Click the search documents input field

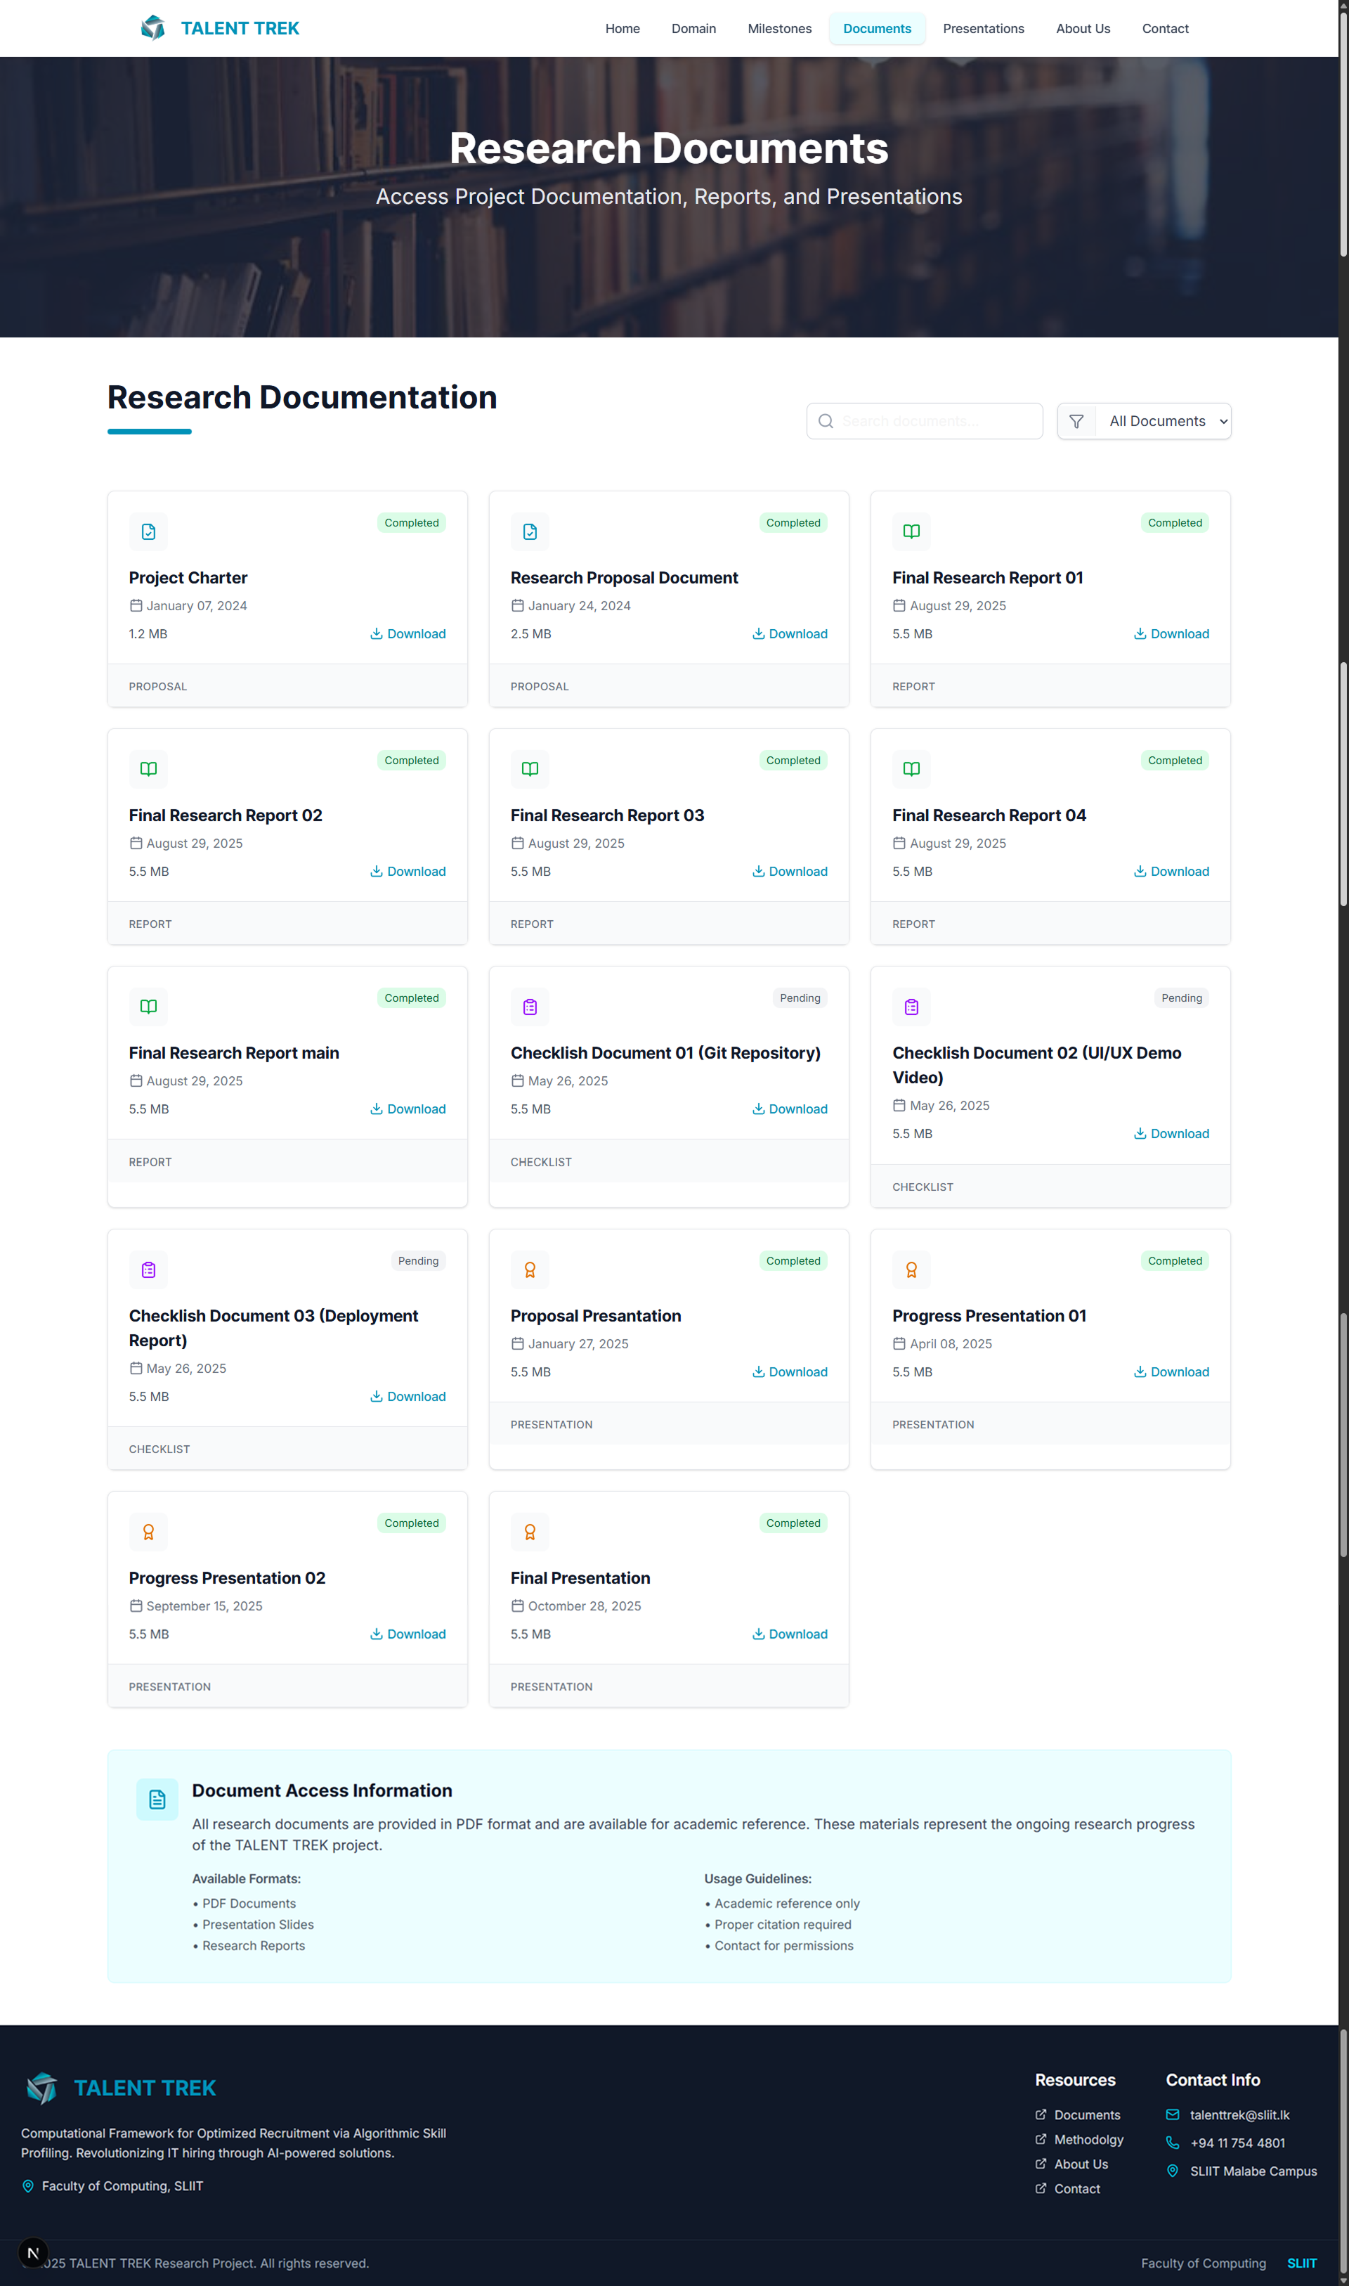pos(925,420)
